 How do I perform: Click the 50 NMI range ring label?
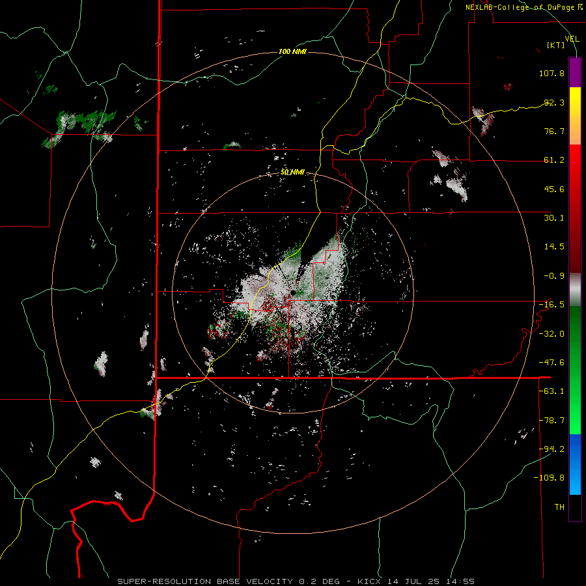coord(292,173)
